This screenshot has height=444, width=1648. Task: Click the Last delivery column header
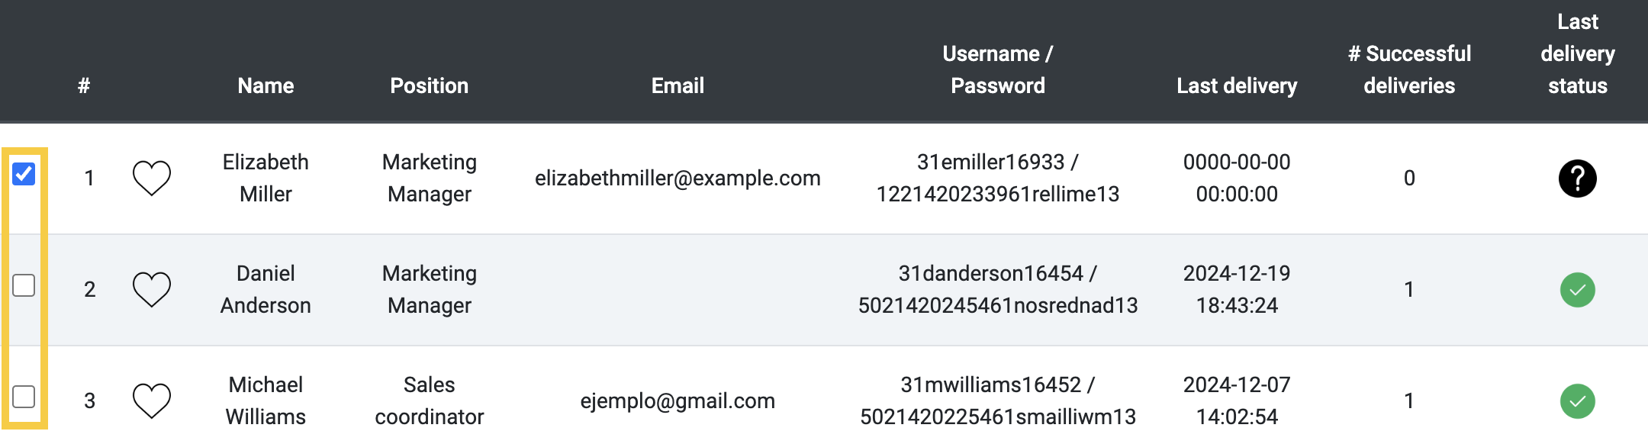[1237, 85]
